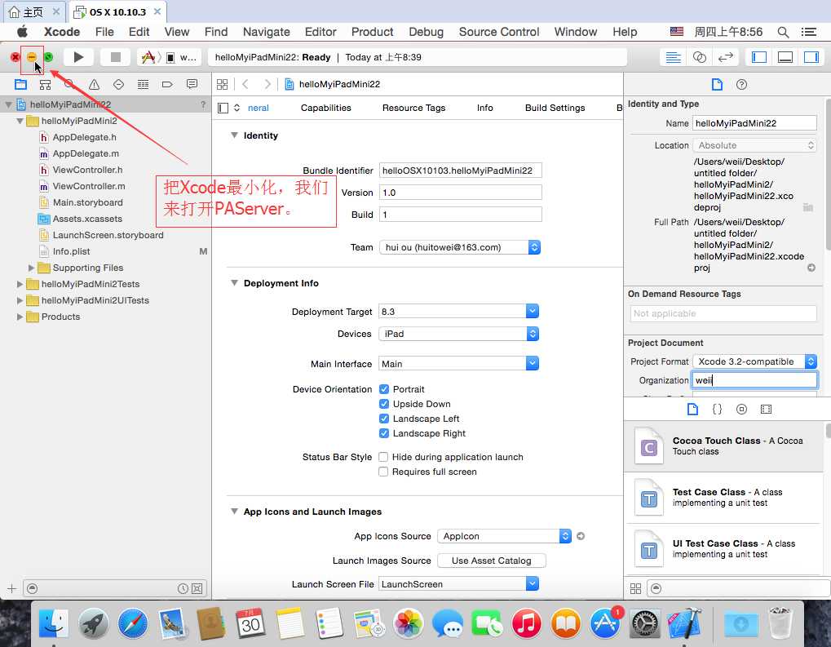Show the Object library

coord(741,410)
